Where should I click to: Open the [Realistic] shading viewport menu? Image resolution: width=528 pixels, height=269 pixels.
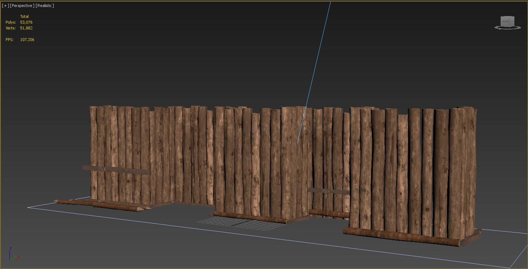(45, 6)
